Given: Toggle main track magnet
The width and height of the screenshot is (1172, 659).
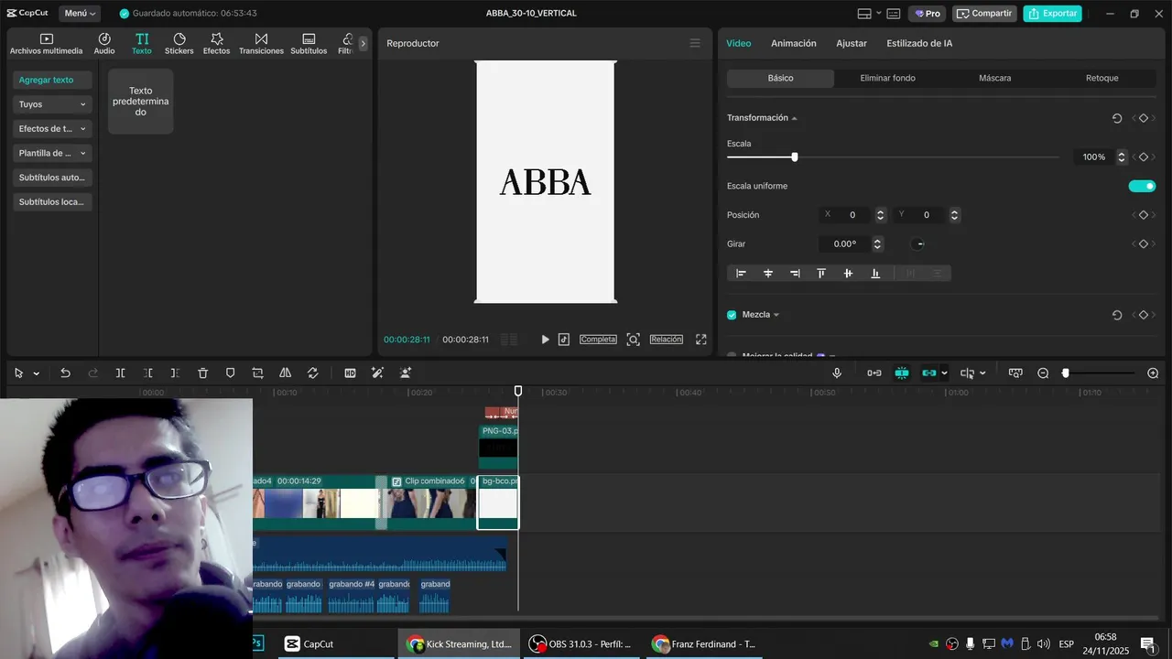Looking at the screenshot, I should click(874, 373).
